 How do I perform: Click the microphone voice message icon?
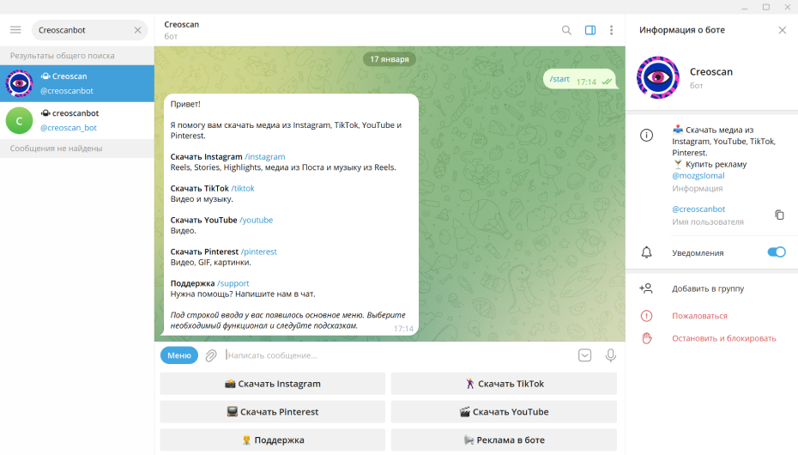[x=611, y=355]
